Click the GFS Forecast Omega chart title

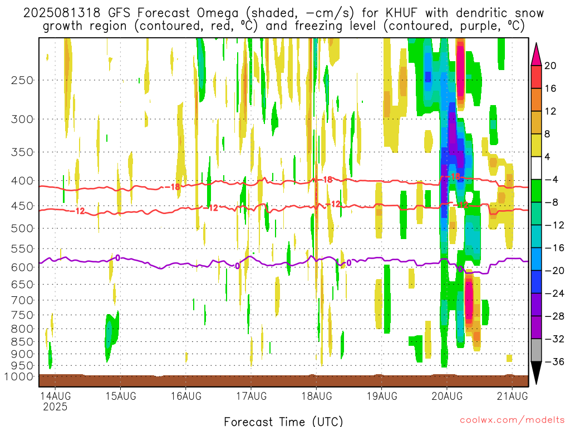(x=283, y=19)
